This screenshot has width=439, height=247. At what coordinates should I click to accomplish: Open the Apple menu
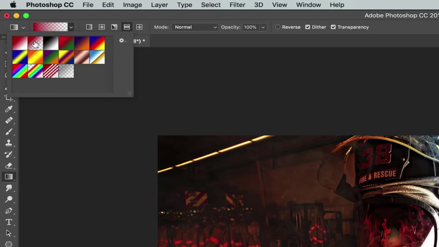coord(13,5)
